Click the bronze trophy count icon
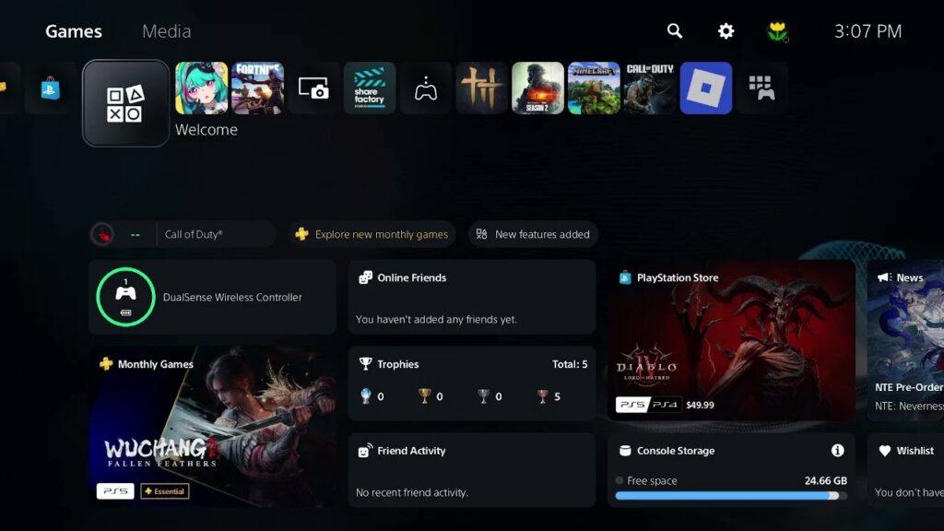This screenshot has width=944, height=531. coord(542,396)
